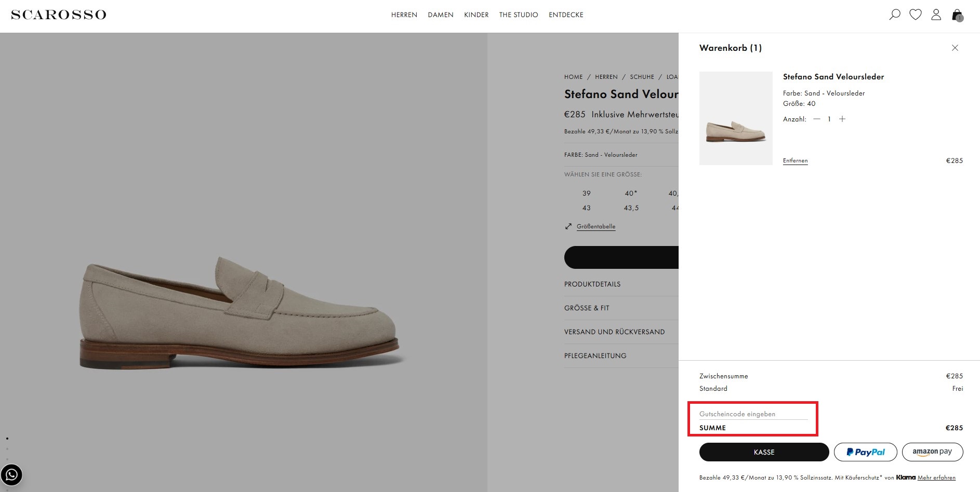Expand the PFLEGEANLEITUNG section
This screenshot has width=980, height=492.
pyautogui.click(x=595, y=356)
